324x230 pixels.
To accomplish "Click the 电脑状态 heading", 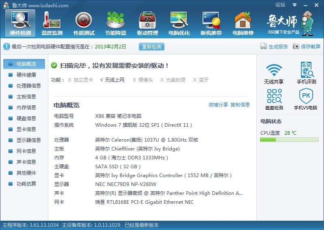I will [x=271, y=121].
